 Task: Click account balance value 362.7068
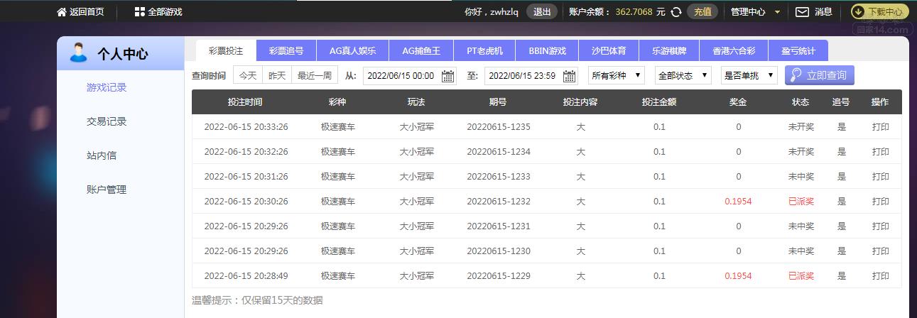(x=634, y=12)
